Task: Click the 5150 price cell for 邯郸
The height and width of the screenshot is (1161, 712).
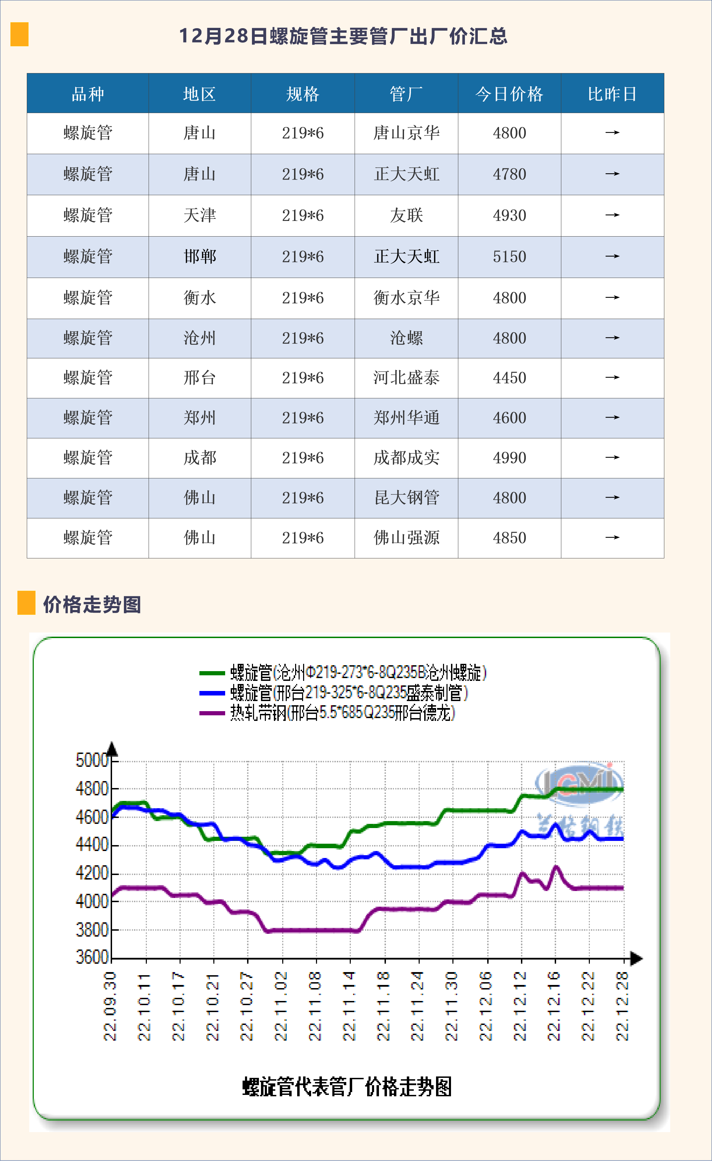Action: point(509,257)
